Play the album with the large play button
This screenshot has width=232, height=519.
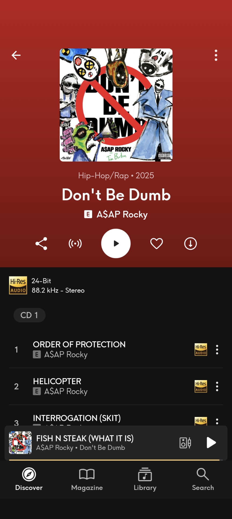tap(116, 243)
